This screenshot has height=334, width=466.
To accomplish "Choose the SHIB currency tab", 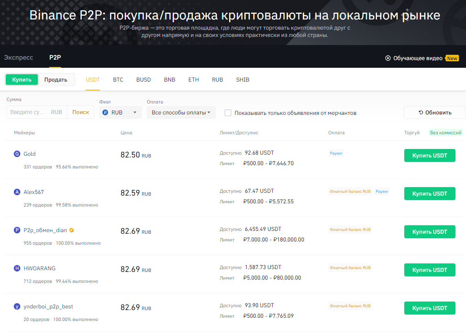I will (x=243, y=80).
